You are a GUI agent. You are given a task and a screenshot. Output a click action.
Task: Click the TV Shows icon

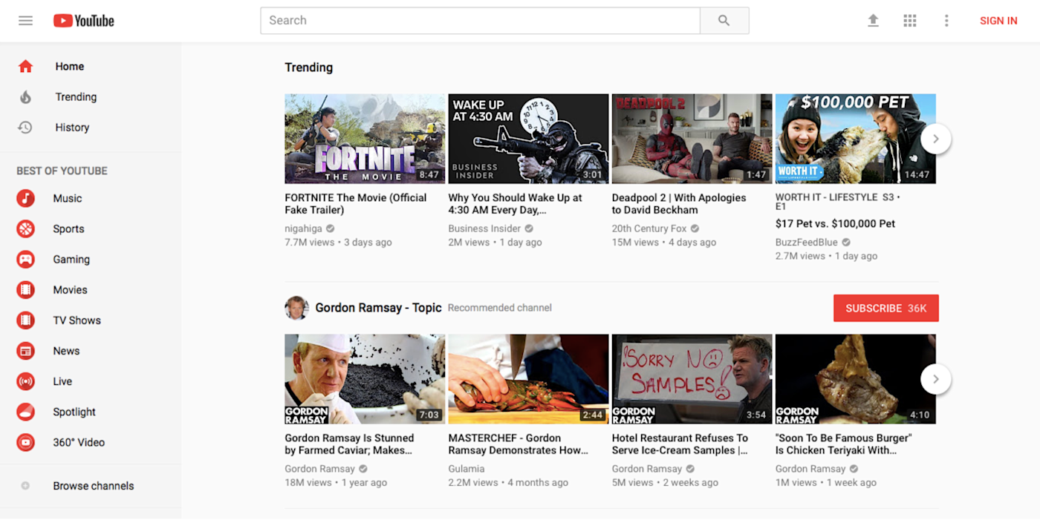coord(26,320)
